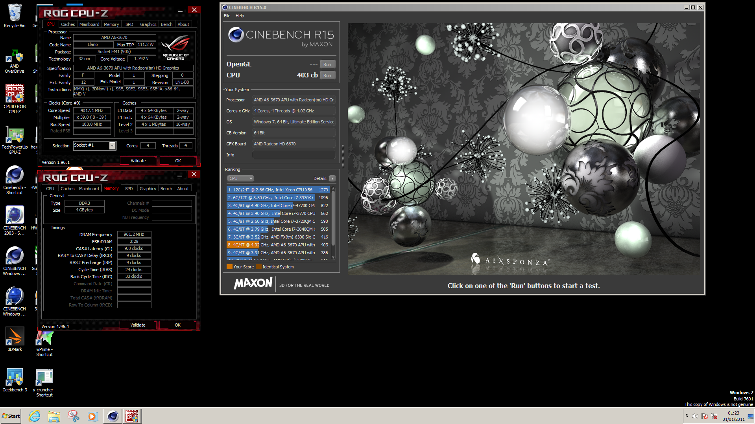Open the volume speaker tray icon

click(x=695, y=416)
